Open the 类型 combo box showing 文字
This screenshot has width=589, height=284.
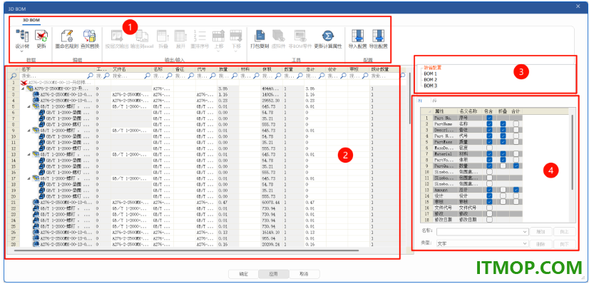coord(483,244)
